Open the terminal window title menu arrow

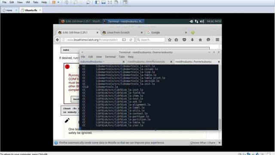pos(82,52)
